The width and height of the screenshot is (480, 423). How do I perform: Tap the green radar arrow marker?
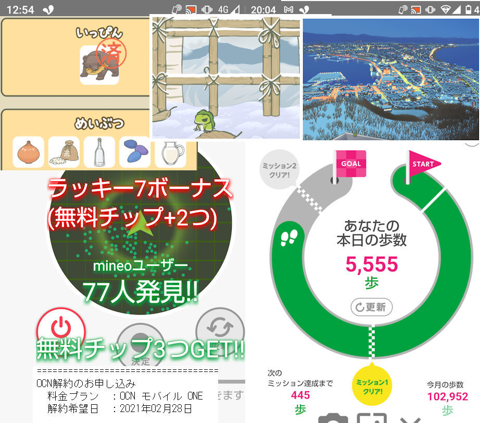click(x=140, y=223)
